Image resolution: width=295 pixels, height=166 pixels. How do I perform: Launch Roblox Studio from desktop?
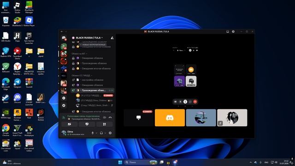[x=18, y=7]
